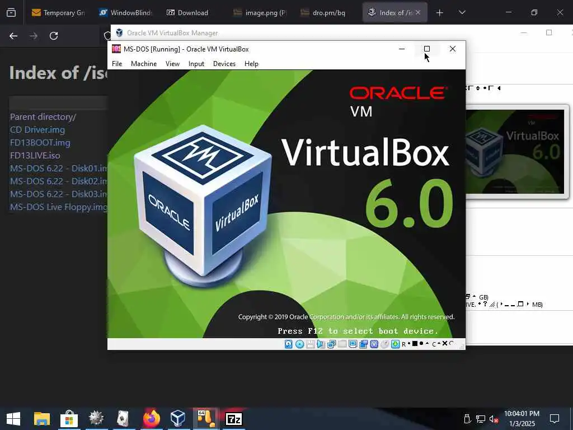Open the notification center icon
Image resolution: width=573 pixels, height=430 pixels.
point(555,419)
